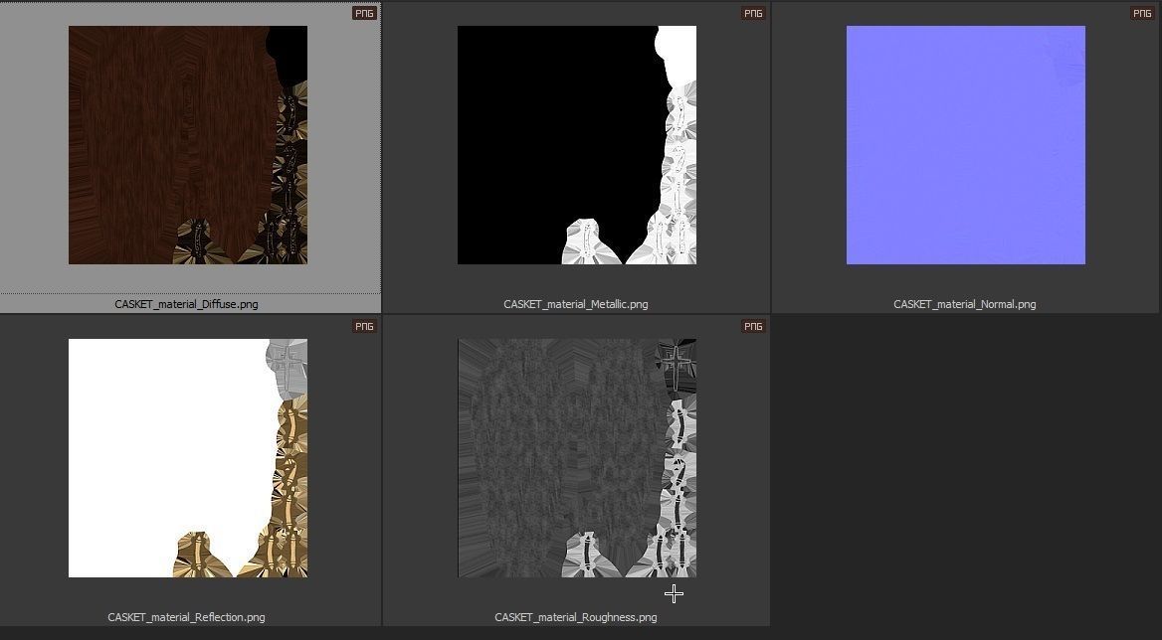Select the Reflection map thumbnail image

coord(187,457)
